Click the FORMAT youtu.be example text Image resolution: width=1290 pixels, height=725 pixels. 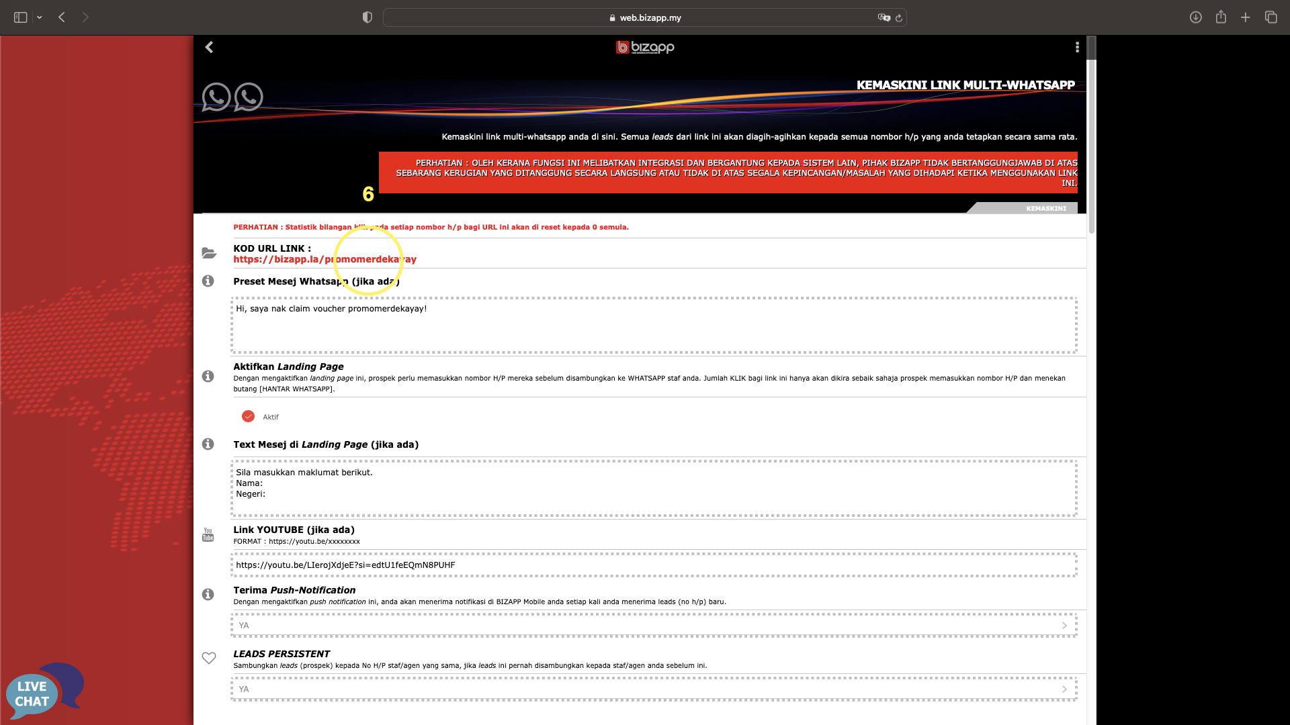pos(296,541)
